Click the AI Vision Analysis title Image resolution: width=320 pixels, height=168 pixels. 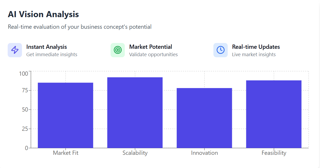(43, 14)
